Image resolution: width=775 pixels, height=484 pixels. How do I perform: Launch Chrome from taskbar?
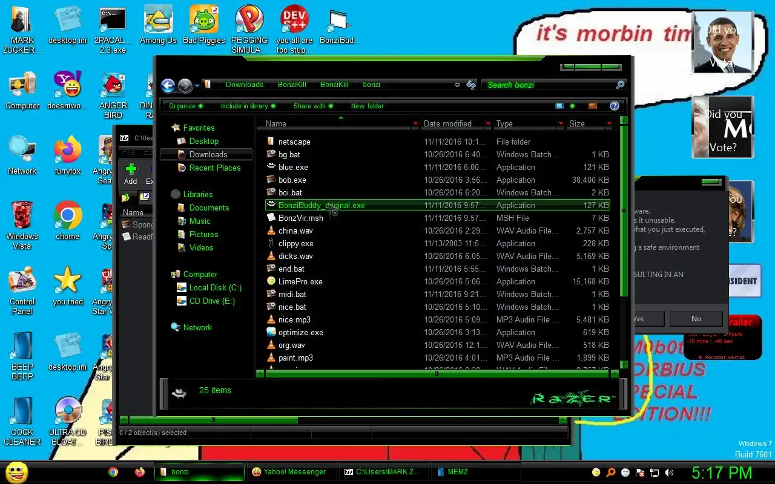click(x=113, y=472)
